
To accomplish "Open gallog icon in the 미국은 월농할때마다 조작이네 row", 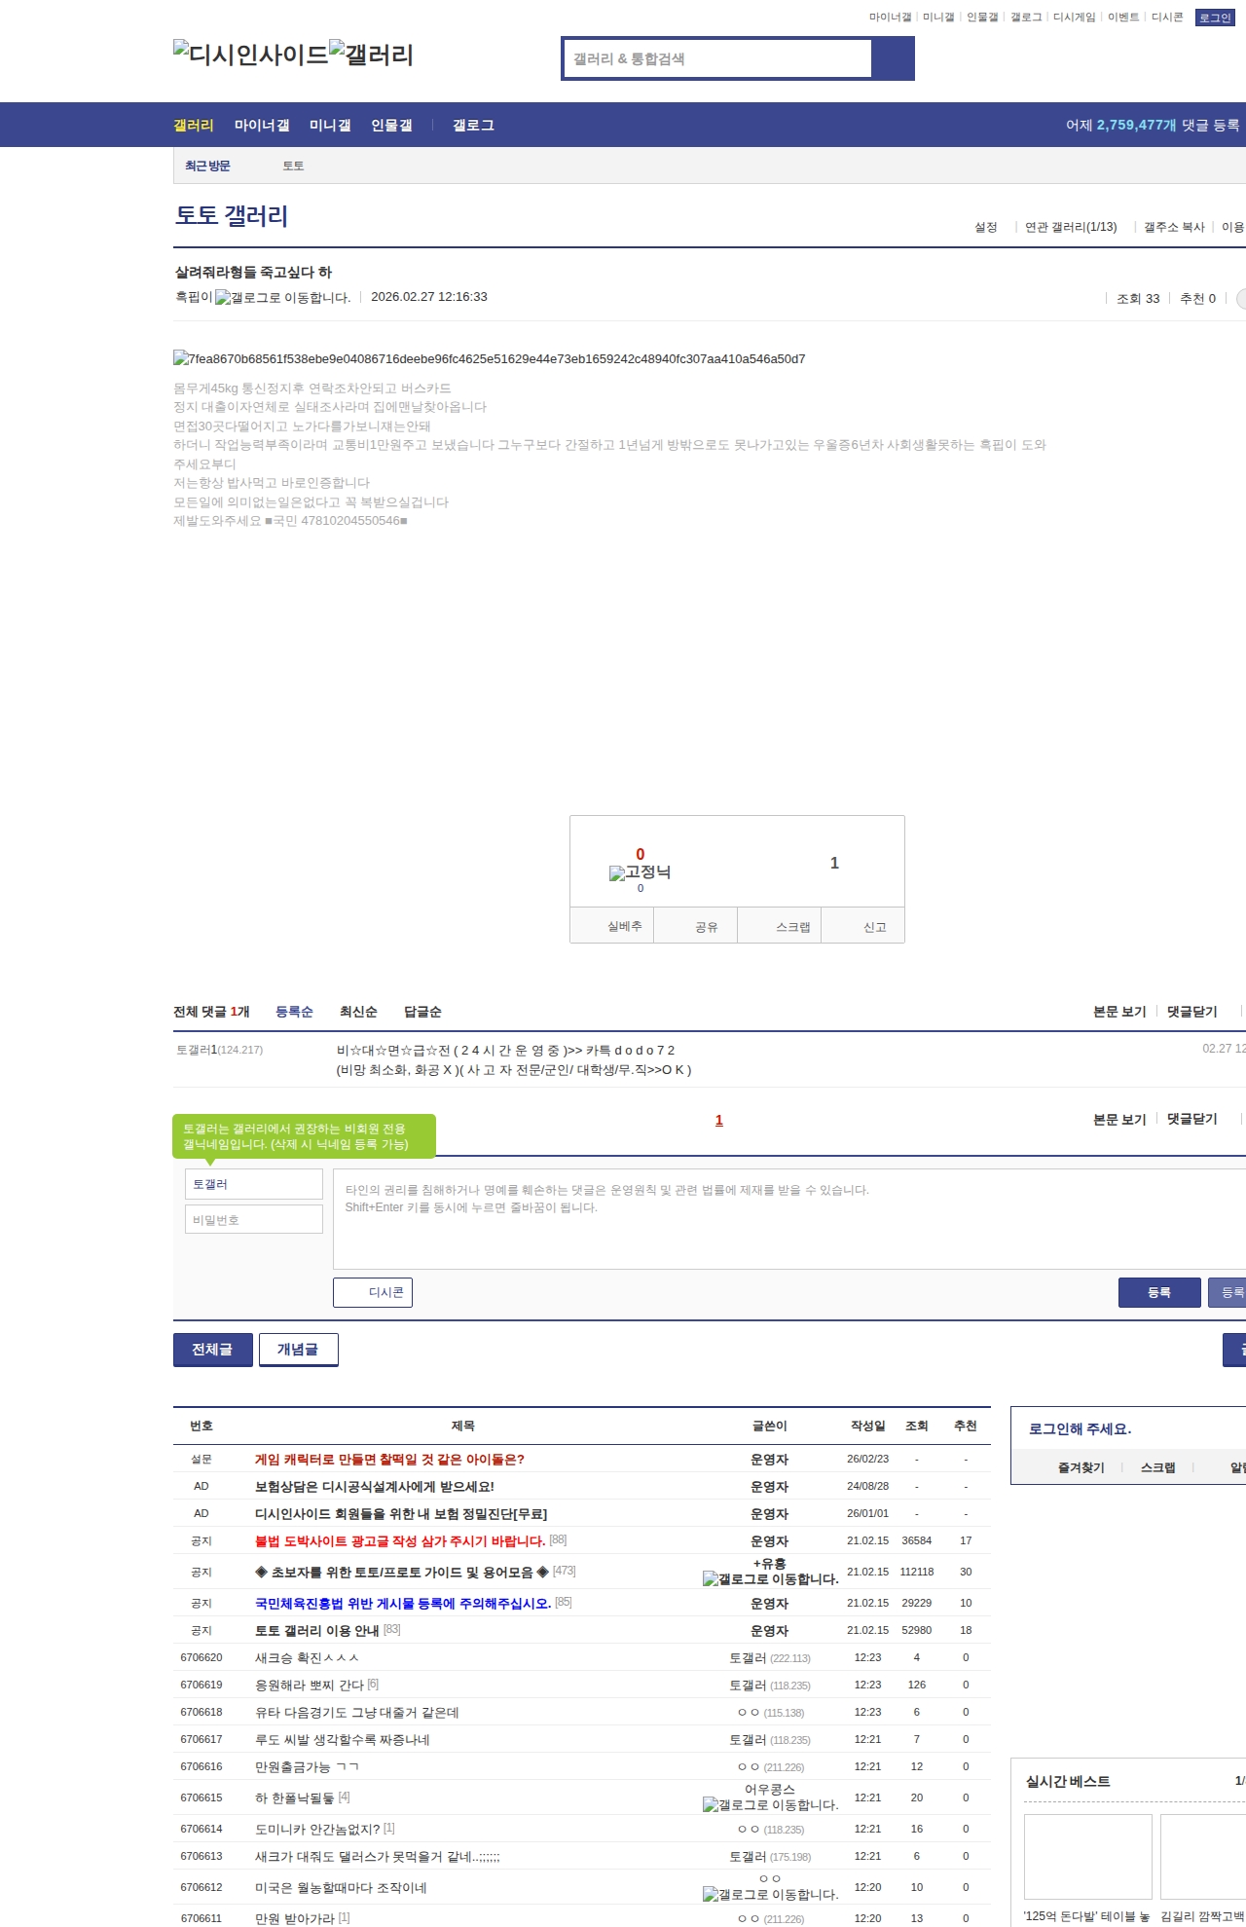I will [x=771, y=1895].
